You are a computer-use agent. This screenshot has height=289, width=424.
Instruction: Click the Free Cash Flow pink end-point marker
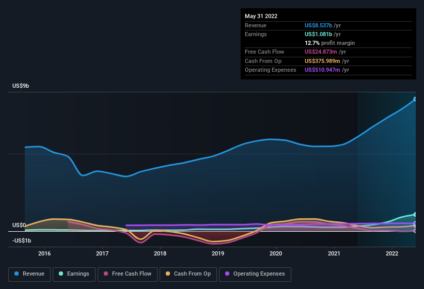[x=415, y=231]
